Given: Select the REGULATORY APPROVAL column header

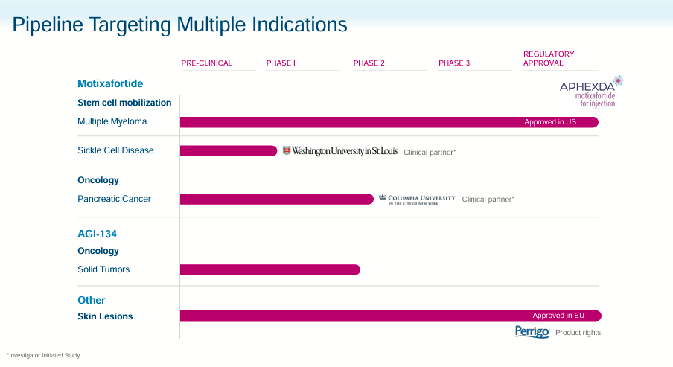Looking at the screenshot, I should click(x=549, y=58).
